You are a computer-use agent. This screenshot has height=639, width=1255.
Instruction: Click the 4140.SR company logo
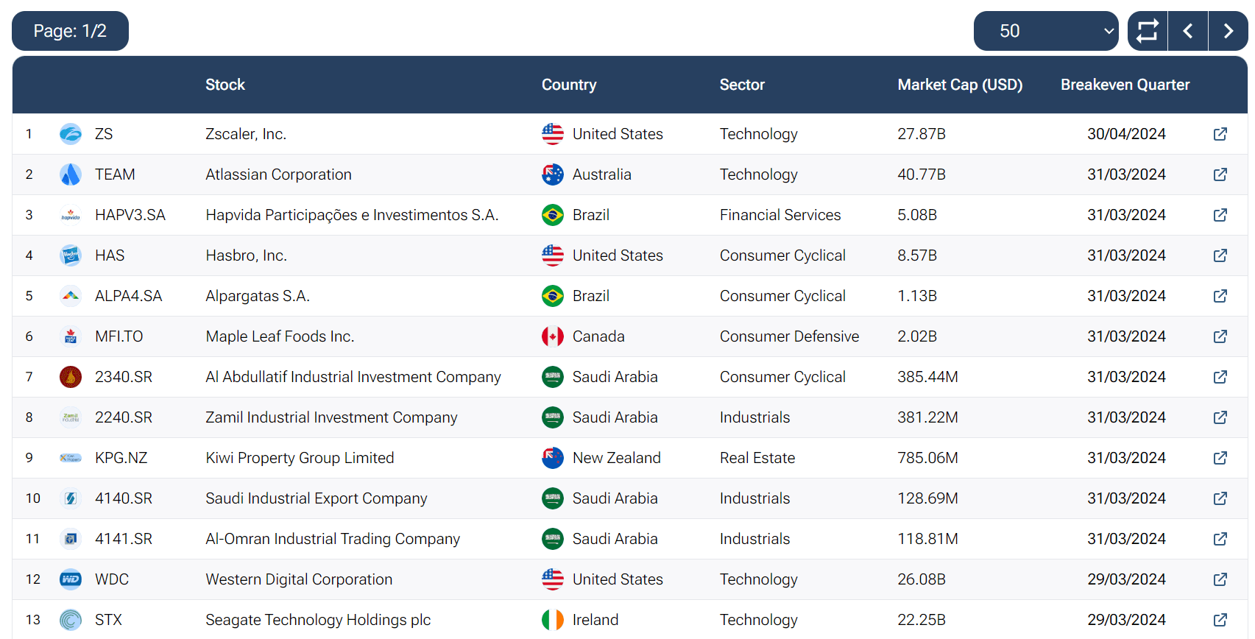click(71, 498)
